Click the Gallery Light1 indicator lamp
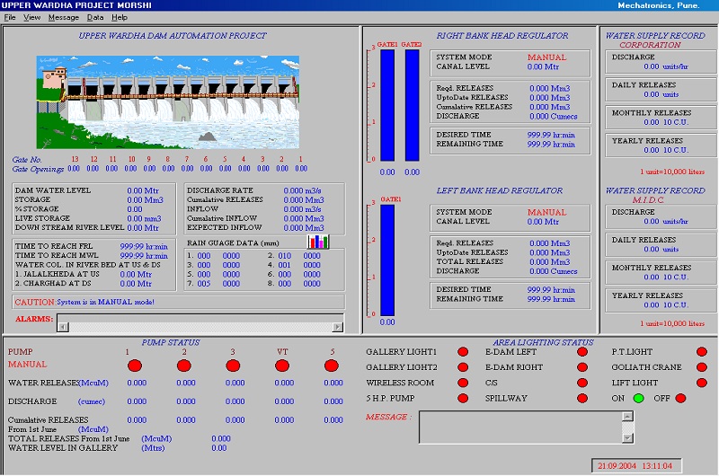Image resolution: width=719 pixels, height=476 pixels. 463,352
